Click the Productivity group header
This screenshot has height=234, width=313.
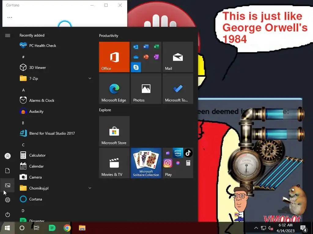(x=109, y=36)
